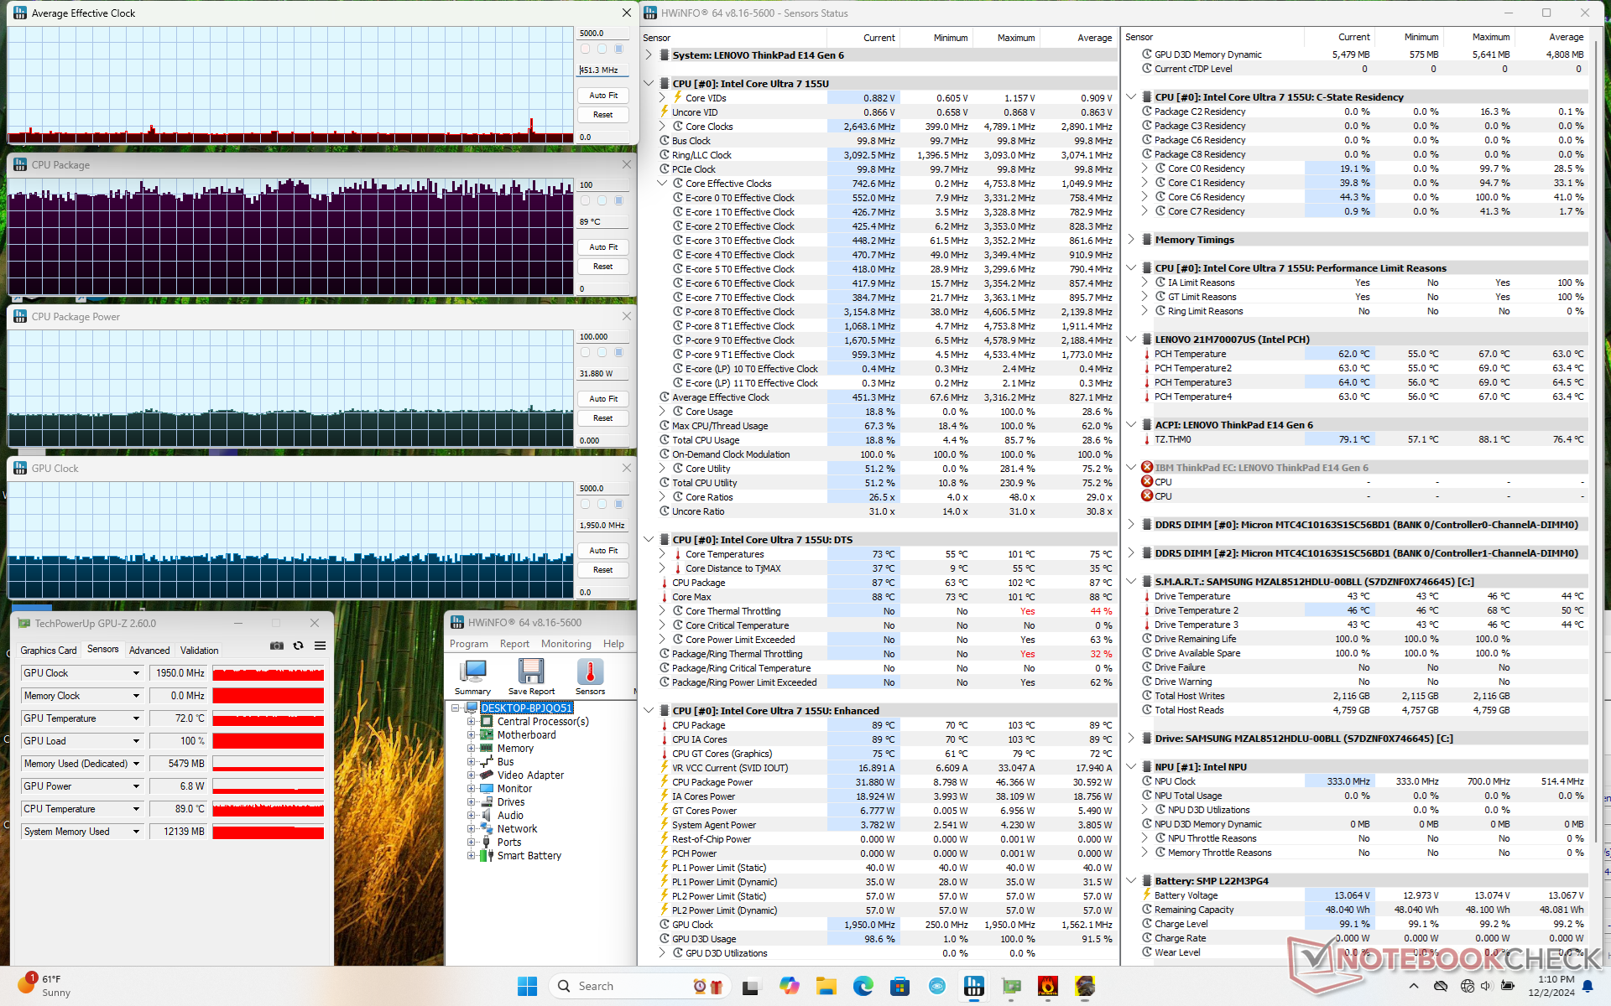1611x1006 pixels.
Task: Open the GPU Clock dropdown in GPU-Z
Action: pos(136,673)
